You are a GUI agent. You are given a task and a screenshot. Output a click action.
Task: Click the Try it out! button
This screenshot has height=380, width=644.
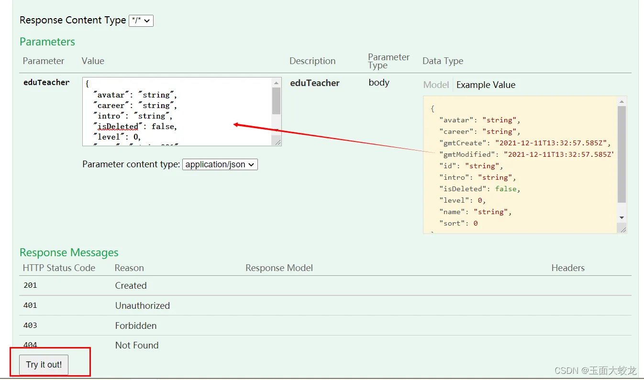44,365
